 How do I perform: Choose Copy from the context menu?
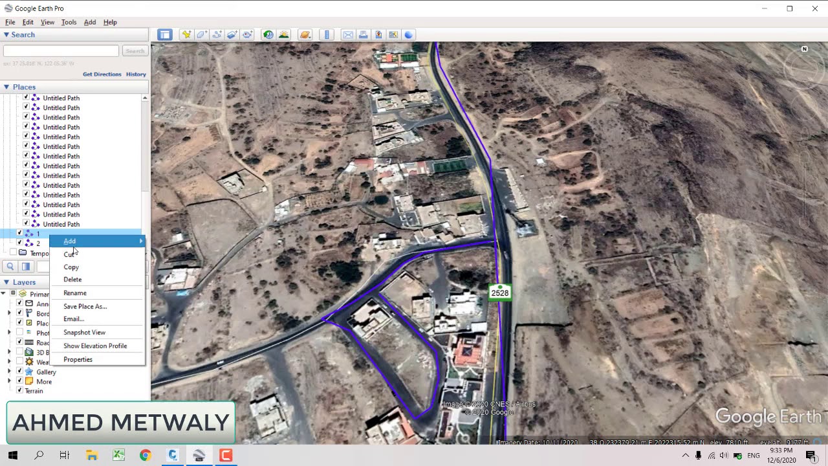(x=71, y=267)
